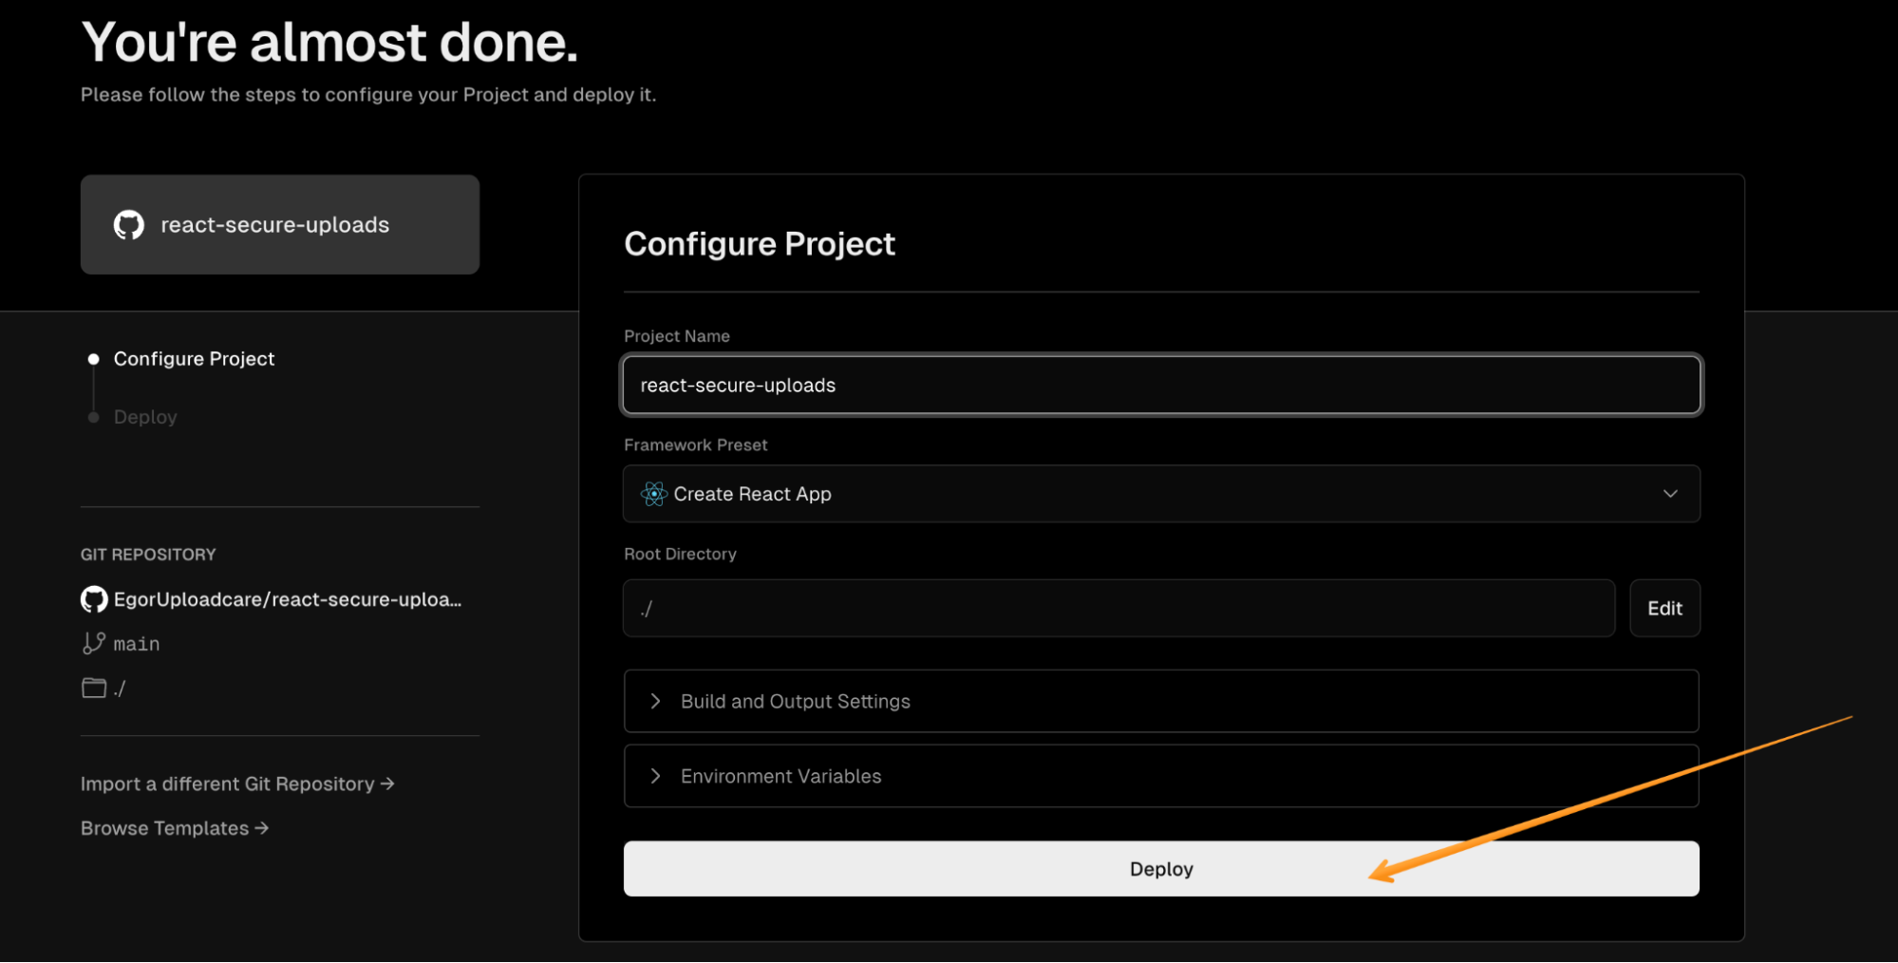The image size is (1898, 963).
Task: Click the GitHub icon beside EgorUploadcare repository
Action: pyautogui.click(x=93, y=598)
